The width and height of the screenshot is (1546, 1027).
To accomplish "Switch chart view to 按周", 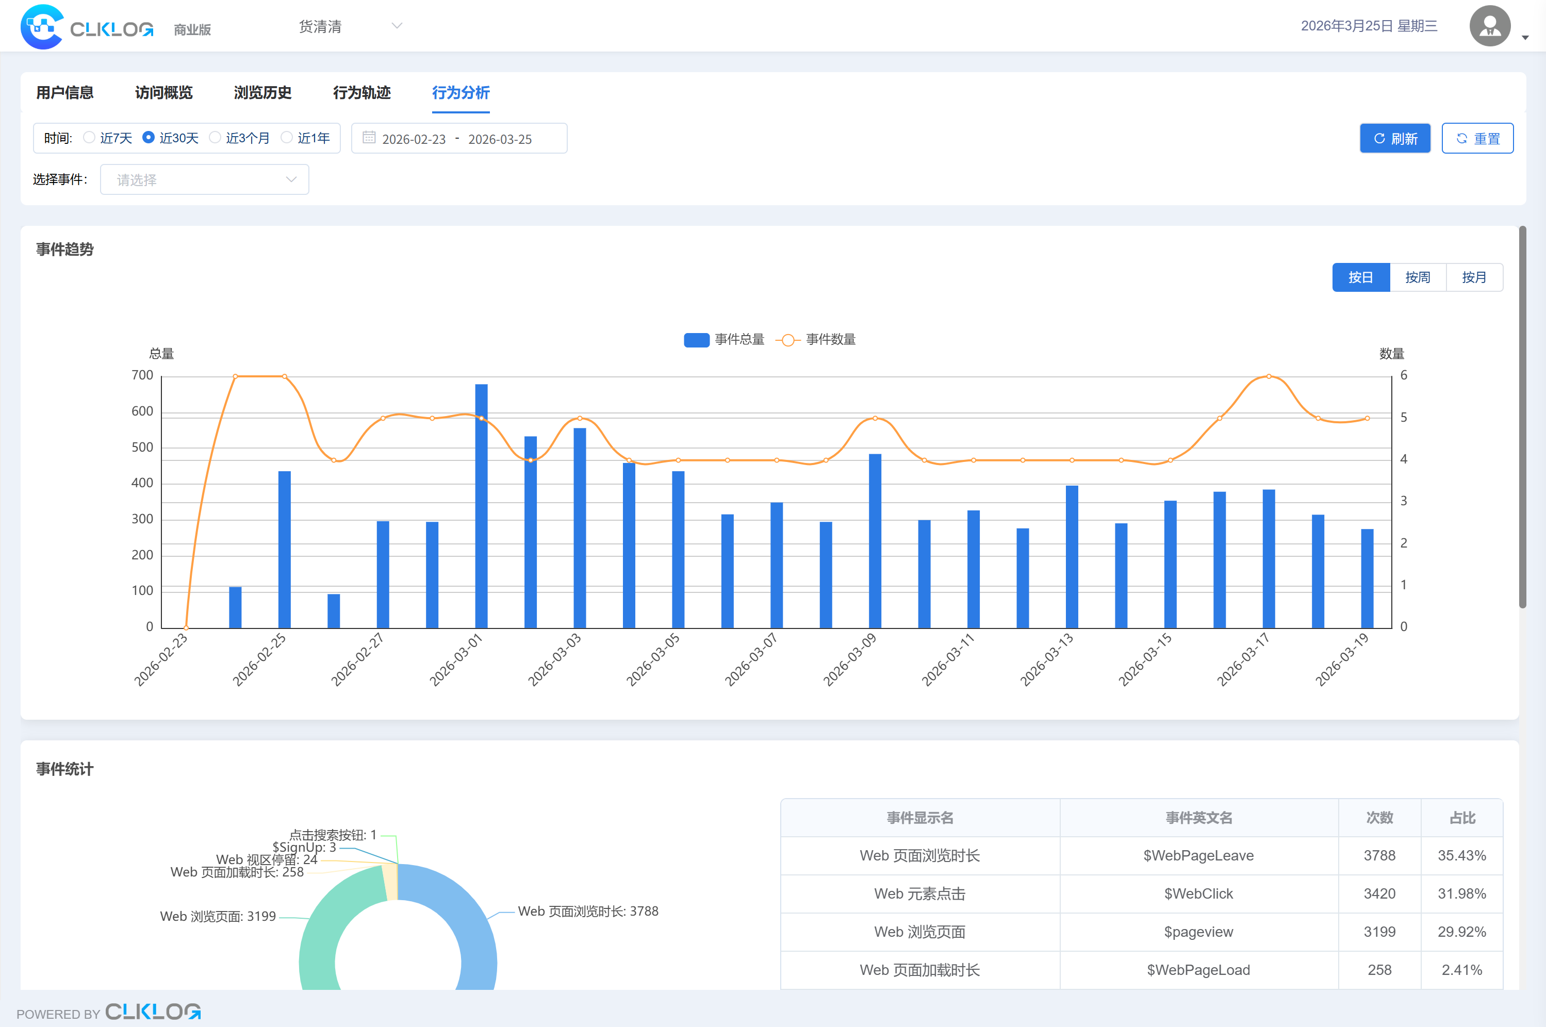I will pyautogui.click(x=1418, y=278).
